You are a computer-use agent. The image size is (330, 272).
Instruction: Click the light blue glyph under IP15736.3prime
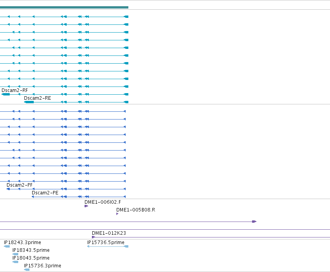pos(27,270)
